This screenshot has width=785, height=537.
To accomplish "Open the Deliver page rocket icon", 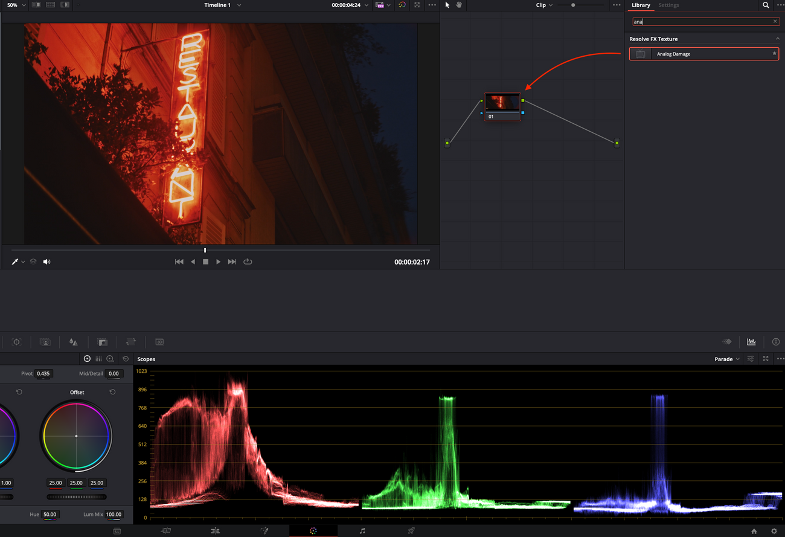I will 411,531.
